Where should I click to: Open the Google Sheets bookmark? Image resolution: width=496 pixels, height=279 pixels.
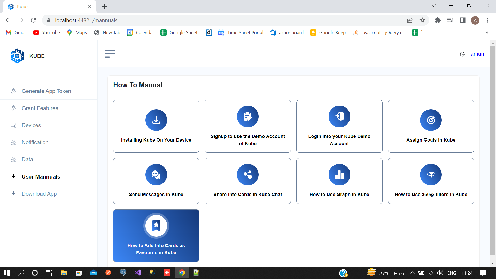pyautogui.click(x=180, y=33)
